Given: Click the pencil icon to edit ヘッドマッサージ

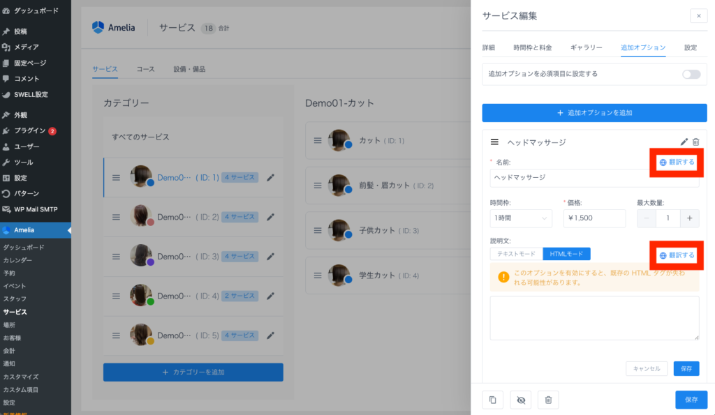Looking at the screenshot, I should click(684, 142).
